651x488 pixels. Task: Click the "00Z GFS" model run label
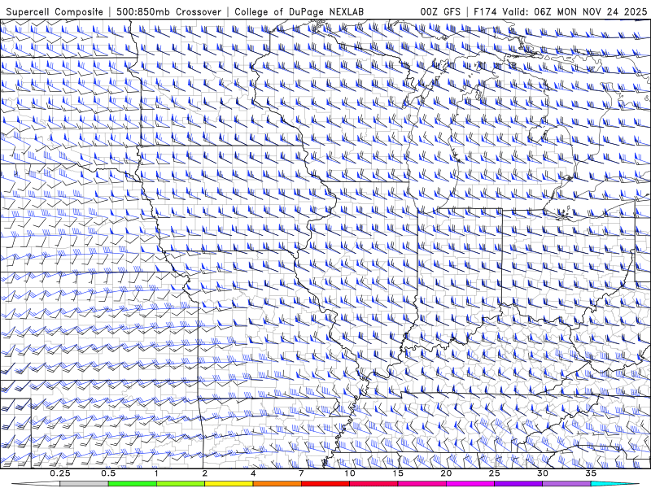point(440,11)
